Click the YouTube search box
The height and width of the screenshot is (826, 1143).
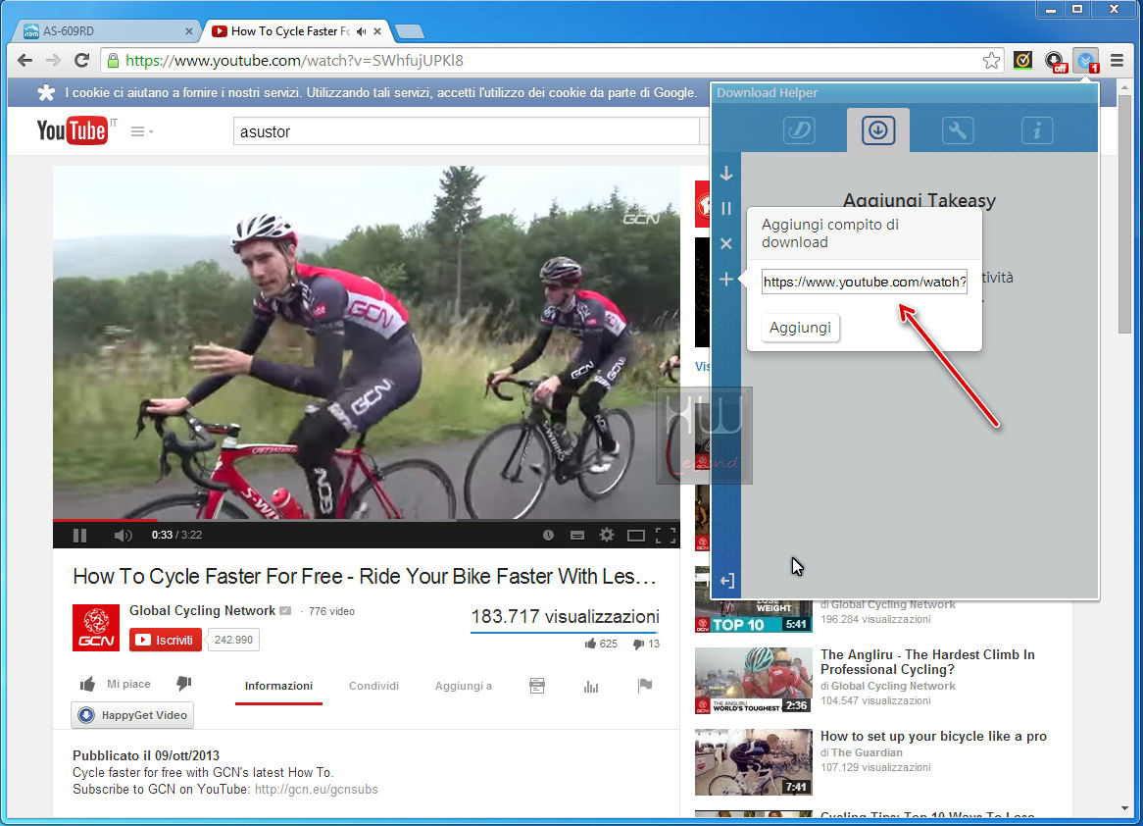pyautogui.click(x=466, y=131)
